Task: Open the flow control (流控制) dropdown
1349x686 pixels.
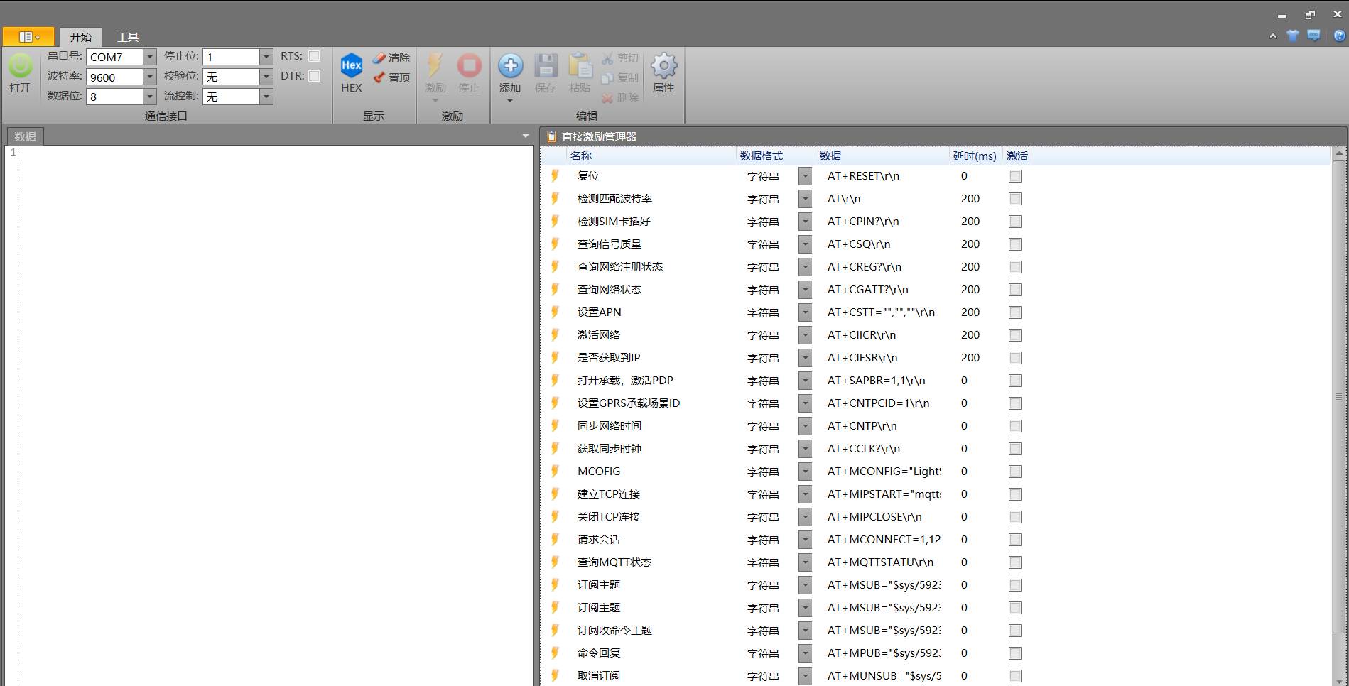Action: tap(266, 97)
